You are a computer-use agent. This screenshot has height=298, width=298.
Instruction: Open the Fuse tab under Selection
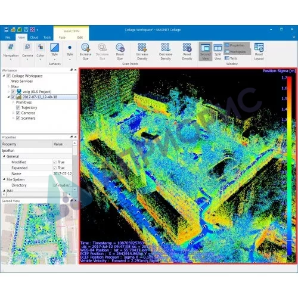(x=62, y=38)
